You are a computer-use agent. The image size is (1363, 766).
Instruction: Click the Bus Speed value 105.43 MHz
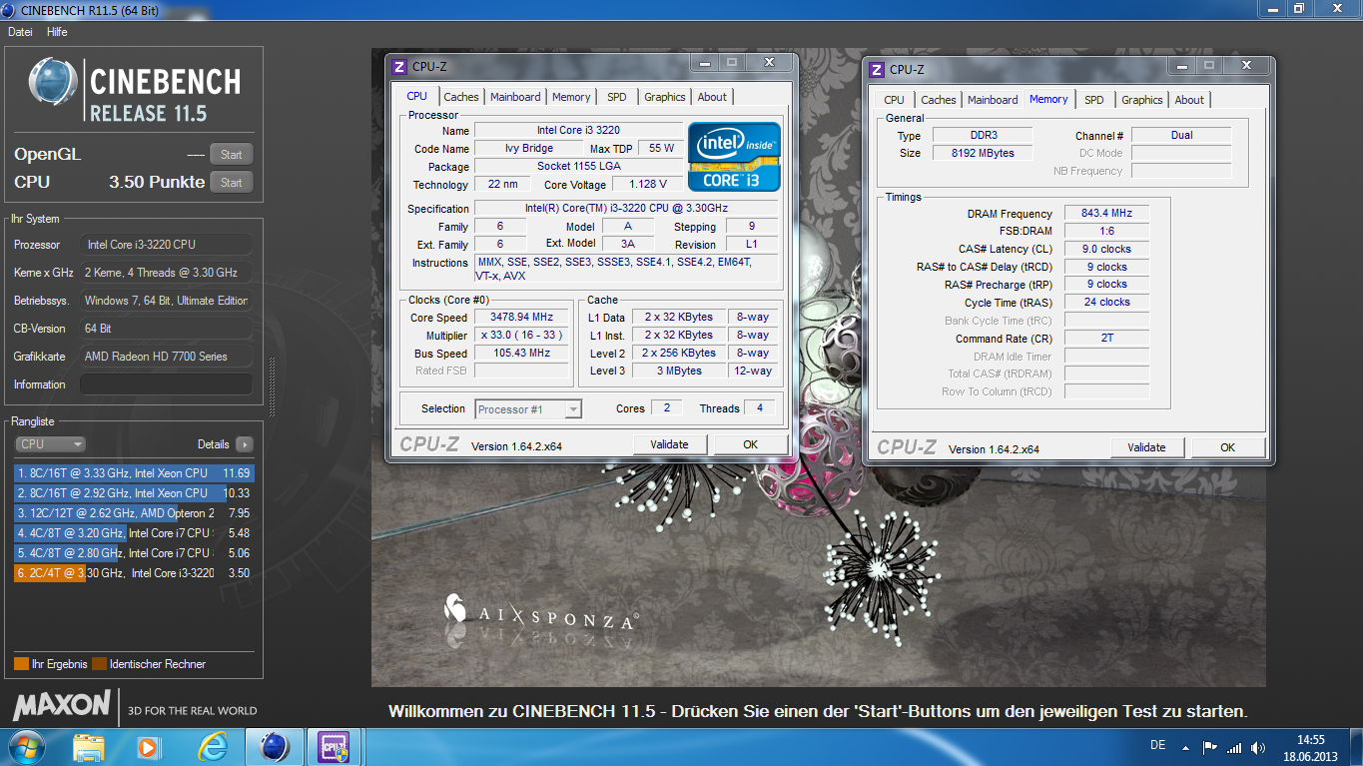coord(520,353)
